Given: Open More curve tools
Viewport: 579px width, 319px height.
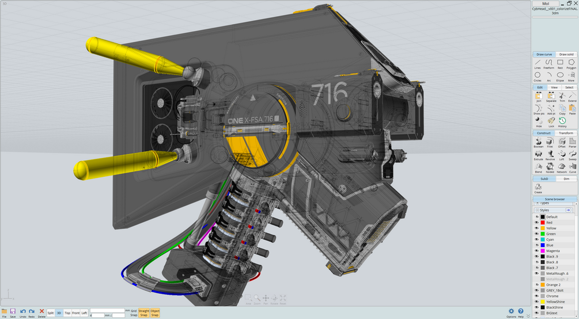Looking at the screenshot, I should tap(572, 77).
